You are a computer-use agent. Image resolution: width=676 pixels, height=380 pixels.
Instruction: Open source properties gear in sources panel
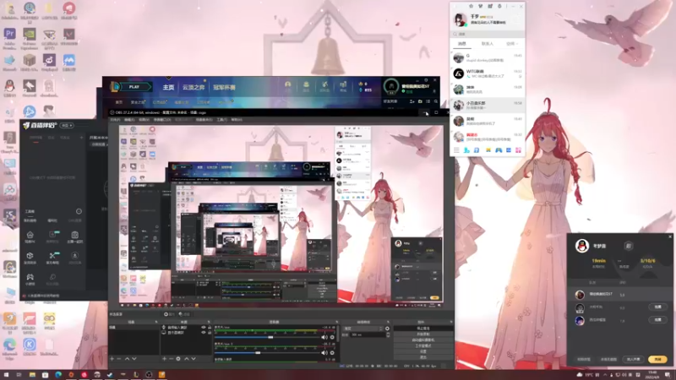(178, 358)
